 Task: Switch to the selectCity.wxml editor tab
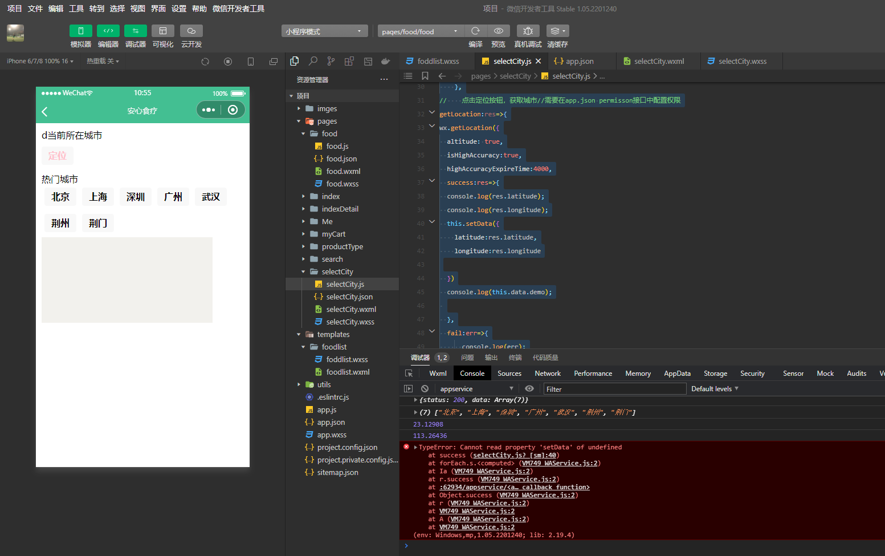pyautogui.click(x=659, y=61)
